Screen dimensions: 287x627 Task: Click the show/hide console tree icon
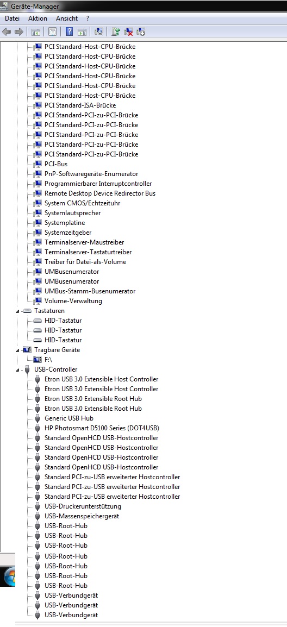tap(36, 32)
